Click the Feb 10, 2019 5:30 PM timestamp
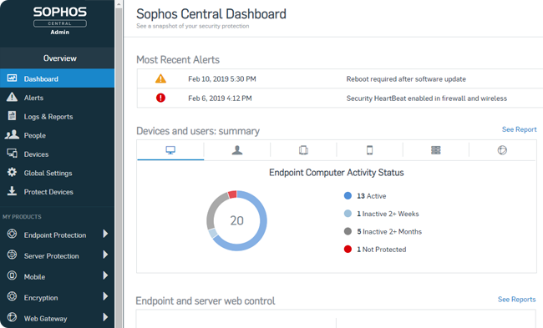Screen dimensions: 543x328 click(x=222, y=79)
